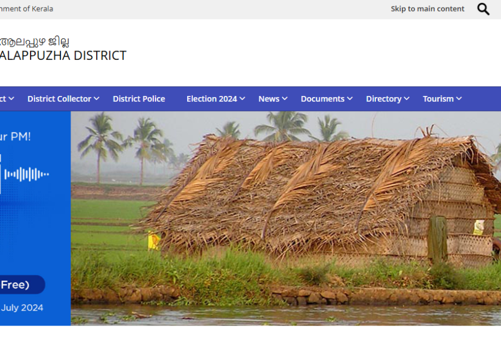
Task: Click the thatched hut banner image
Action: click(x=286, y=218)
